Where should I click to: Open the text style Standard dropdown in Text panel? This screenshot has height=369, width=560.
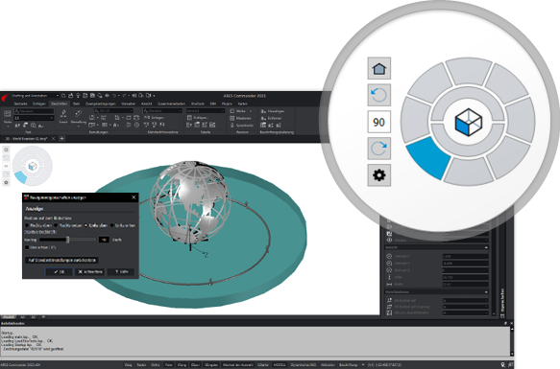click(x=34, y=111)
